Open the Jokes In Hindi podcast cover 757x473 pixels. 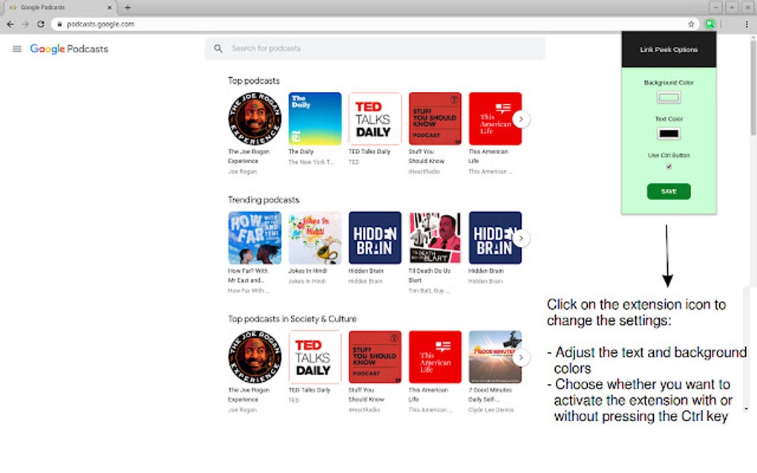click(x=315, y=238)
